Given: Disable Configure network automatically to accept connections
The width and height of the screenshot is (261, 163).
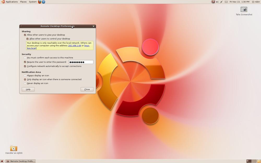Looking at the screenshot, I should click(x=25, y=66).
